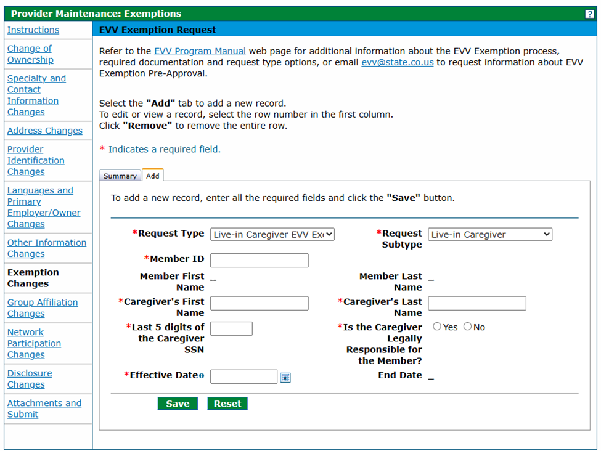Open Provider Identification Changes link
Viewport: 601px width, 451px height.
coord(36,161)
